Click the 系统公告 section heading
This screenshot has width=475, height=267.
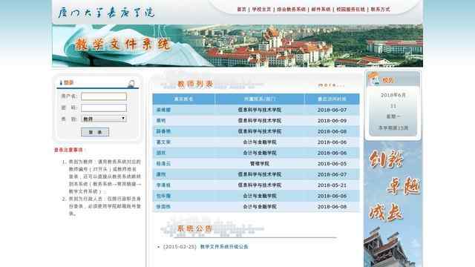pyautogui.click(x=194, y=228)
